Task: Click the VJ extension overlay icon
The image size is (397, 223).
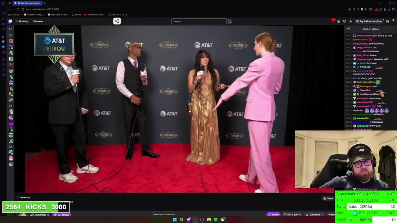Action: (x=117, y=21)
